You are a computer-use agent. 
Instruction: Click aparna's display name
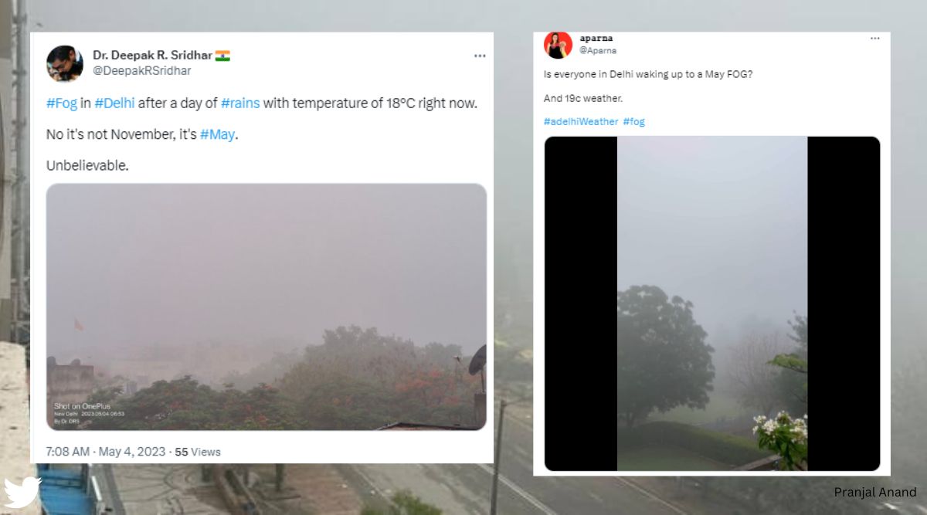pyautogui.click(x=596, y=37)
